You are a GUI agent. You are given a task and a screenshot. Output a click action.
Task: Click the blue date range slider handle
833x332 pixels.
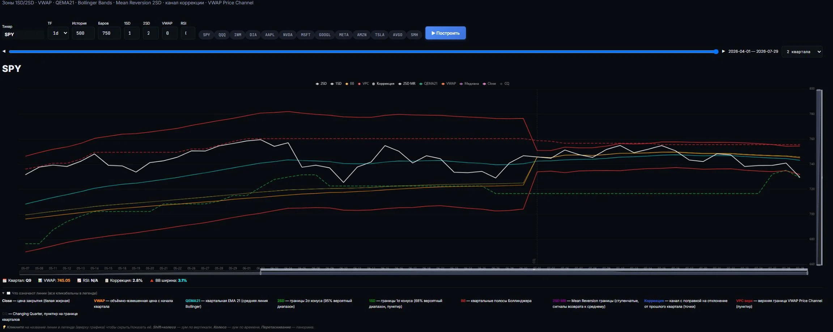coord(716,52)
